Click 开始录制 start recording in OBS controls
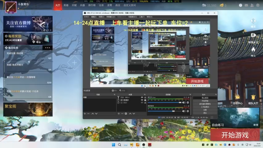 click(205, 101)
